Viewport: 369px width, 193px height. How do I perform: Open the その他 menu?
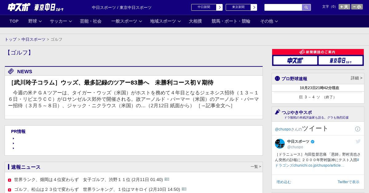tap(267, 21)
